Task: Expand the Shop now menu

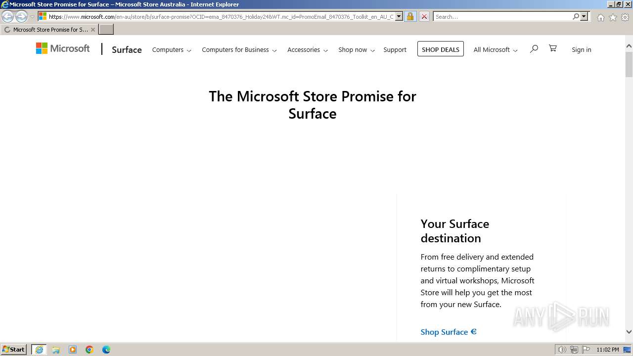Action: coord(357,49)
